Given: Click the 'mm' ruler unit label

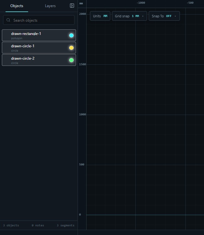Looking at the screenshot, I should [81, 3].
